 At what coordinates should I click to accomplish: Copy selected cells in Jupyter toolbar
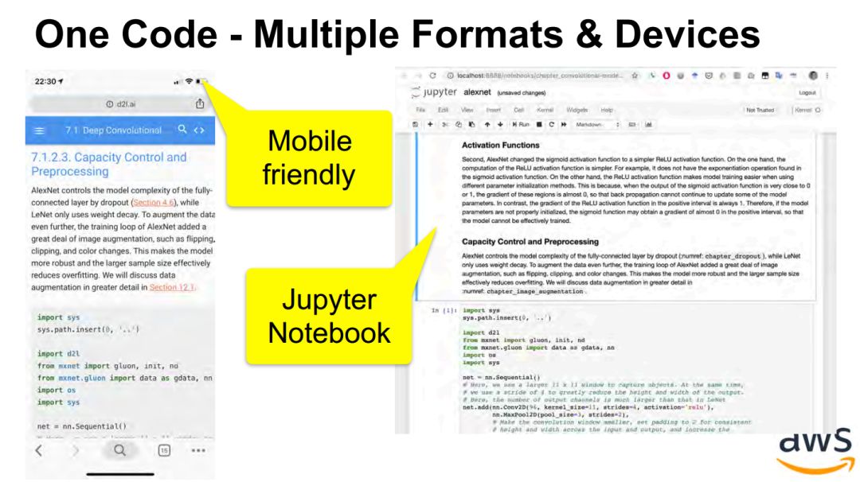pos(459,124)
